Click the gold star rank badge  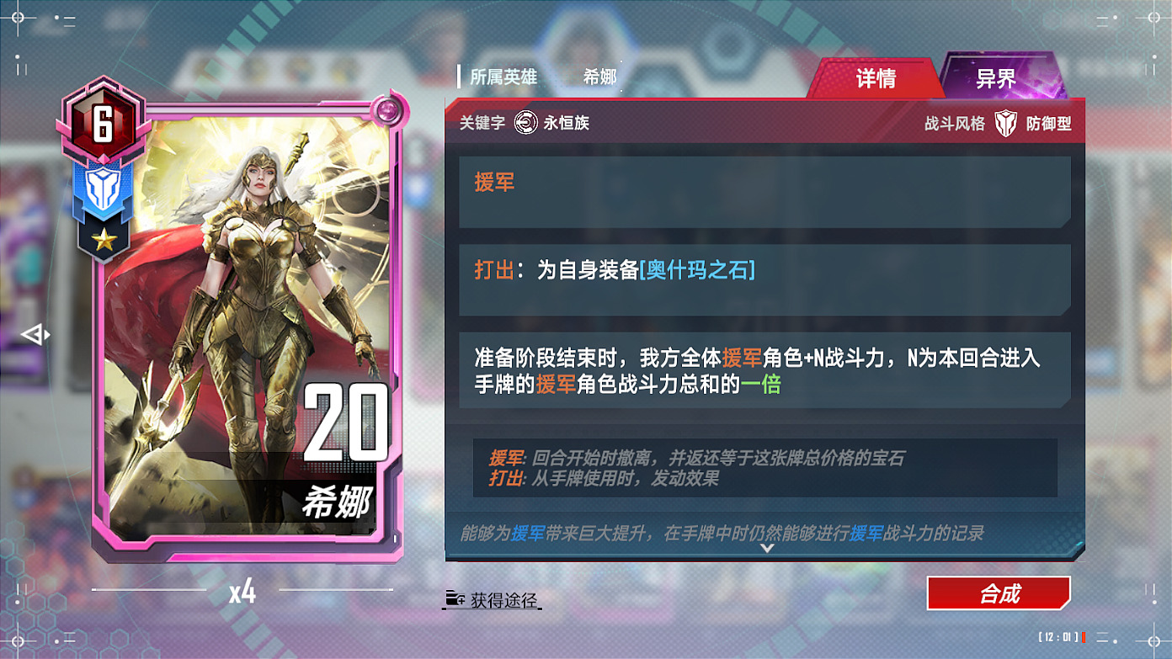point(104,241)
